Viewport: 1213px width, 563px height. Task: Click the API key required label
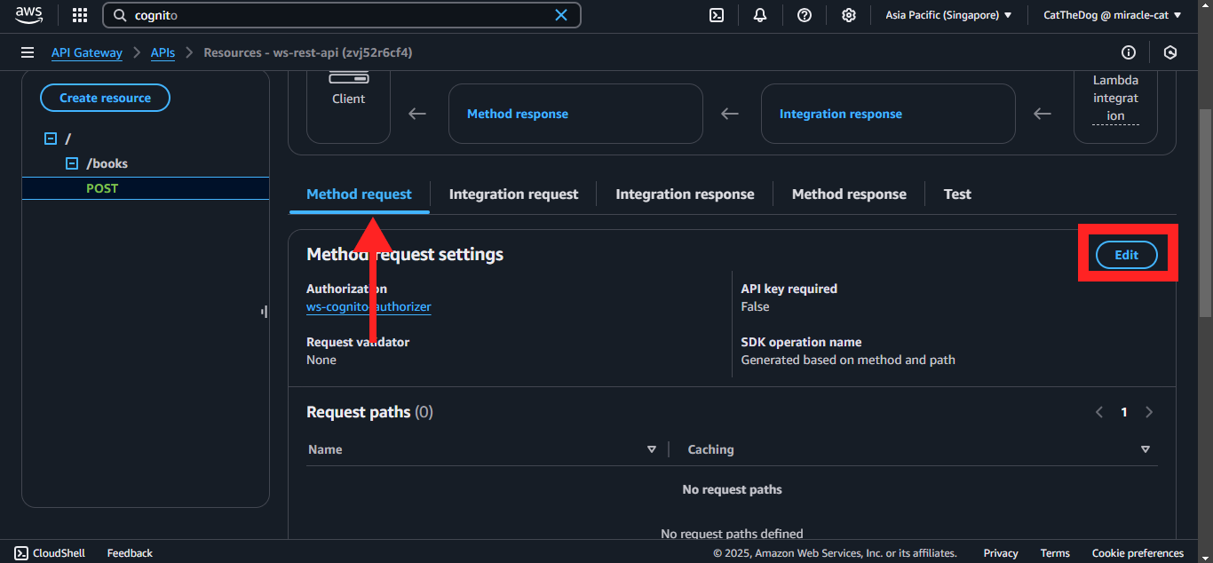(789, 289)
